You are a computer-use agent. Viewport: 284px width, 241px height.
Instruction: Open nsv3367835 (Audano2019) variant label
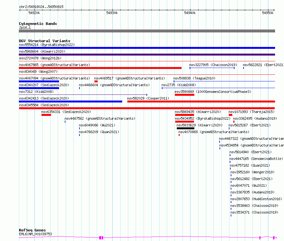coord(252,192)
